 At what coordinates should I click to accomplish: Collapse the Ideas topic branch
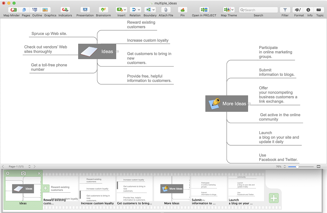coord(118,51)
